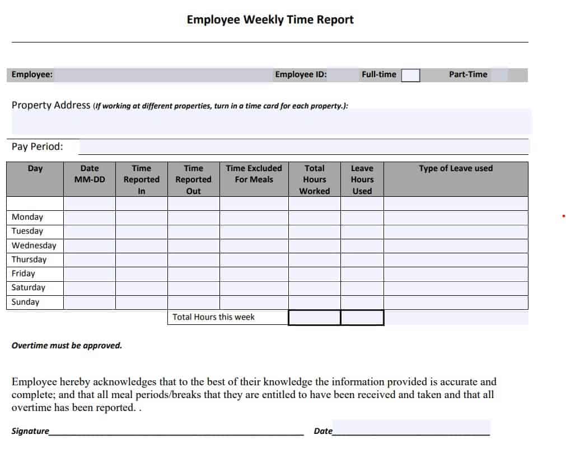Click Thursday's Type of Leave used cell
Screen dimensions: 566x468
(x=456, y=260)
